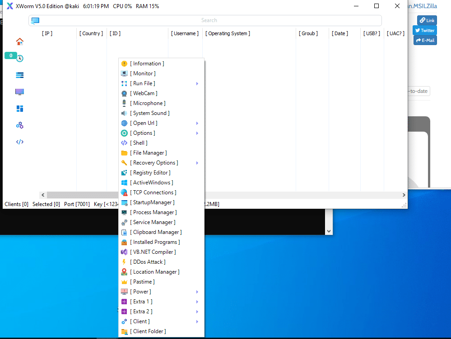Click the yellow Information icon in the menu
The height and width of the screenshot is (339, 451).
tap(124, 64)
